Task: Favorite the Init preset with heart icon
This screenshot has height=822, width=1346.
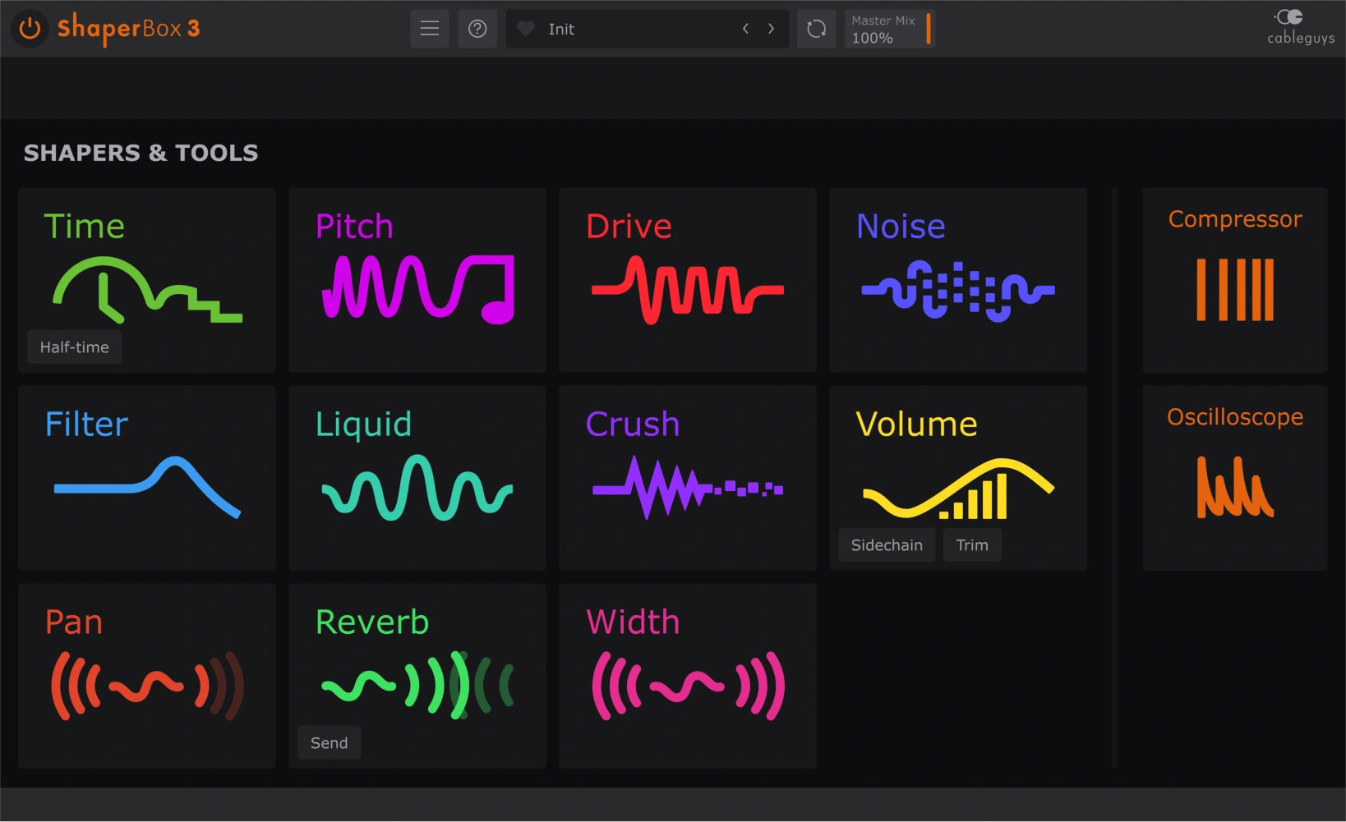Action: (526, 29)
